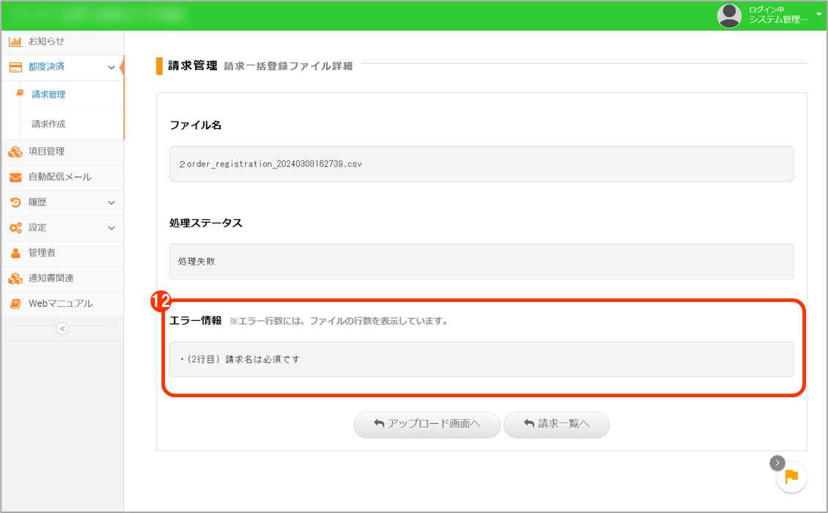Click the Webマニュアル book icon
The image size is (828, 513).
click(x=15, y=303)
